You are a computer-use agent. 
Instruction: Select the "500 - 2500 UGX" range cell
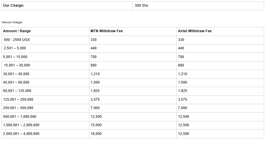point(17,40)
